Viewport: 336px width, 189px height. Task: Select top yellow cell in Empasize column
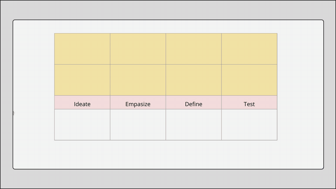(x=138, y=49)
